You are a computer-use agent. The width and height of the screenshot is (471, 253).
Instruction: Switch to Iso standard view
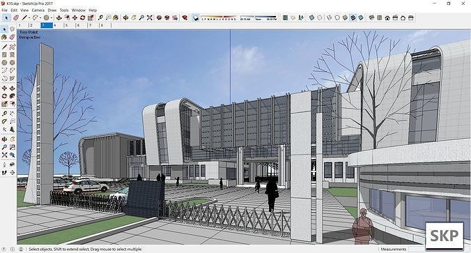click(371, 18)
